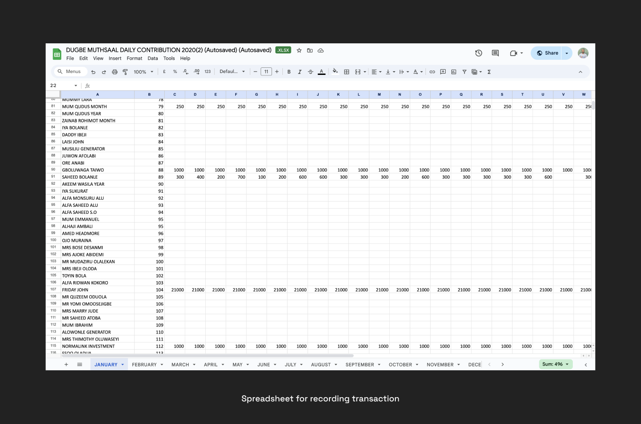Move the document to a folder
This screenshot has width=641, height=424.
310,50
